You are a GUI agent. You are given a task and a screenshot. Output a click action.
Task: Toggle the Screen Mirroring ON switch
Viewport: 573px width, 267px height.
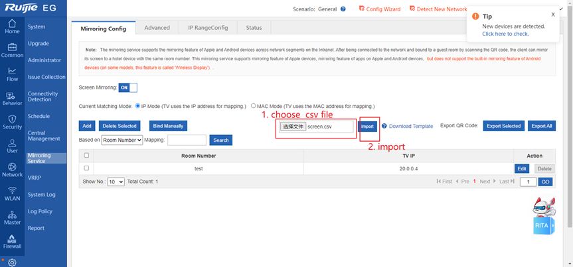click(x=127, y=87)
